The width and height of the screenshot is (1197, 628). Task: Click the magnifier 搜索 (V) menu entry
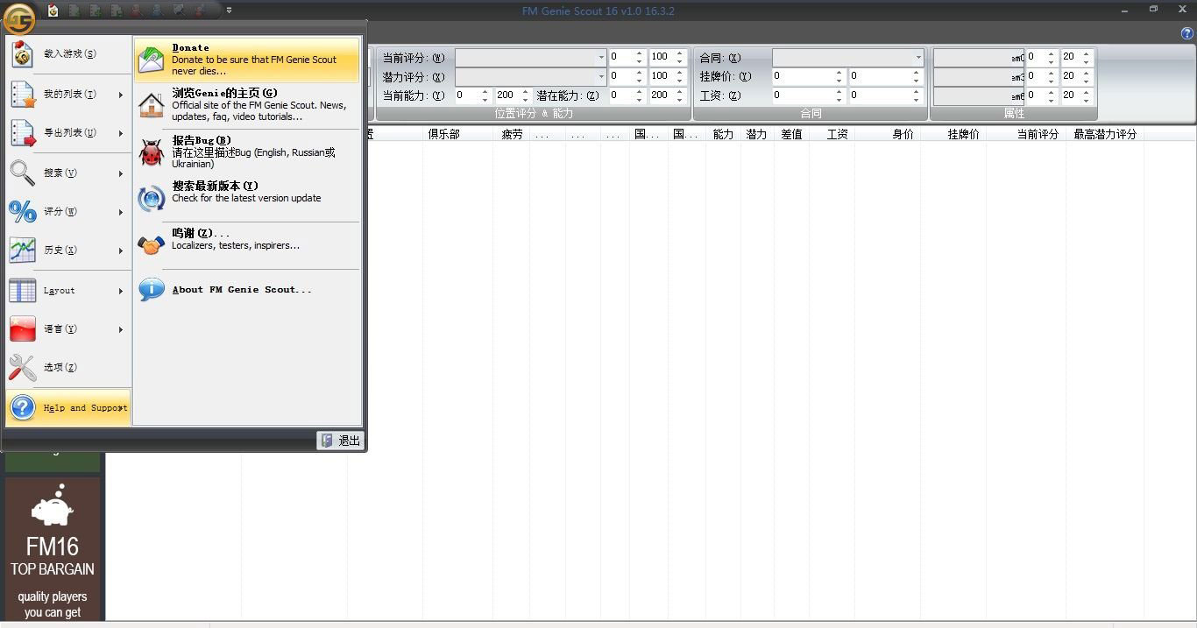click(68, 173)
